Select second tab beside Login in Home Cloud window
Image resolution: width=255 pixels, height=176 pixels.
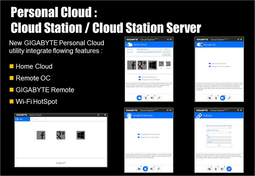click(38, 119)
